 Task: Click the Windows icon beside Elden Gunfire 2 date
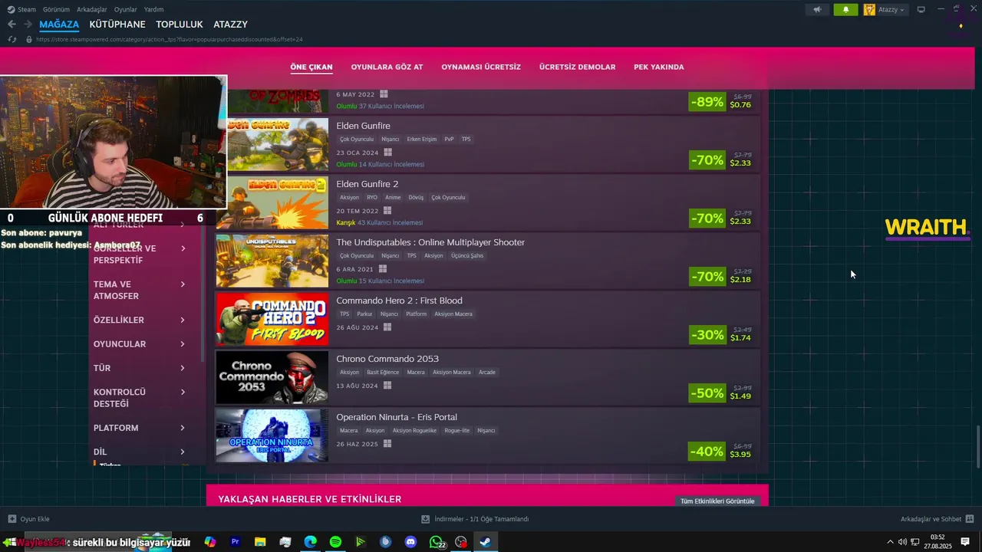(x=387, y=211)
